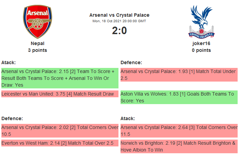Select player name joker16
This screenshot has height=157, width=239.
pos(201,43)
